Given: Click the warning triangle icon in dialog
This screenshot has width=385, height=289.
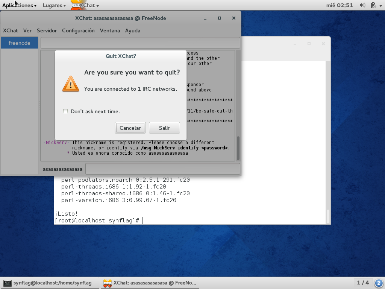Looking at the screenshot, I should click(71, 84).
